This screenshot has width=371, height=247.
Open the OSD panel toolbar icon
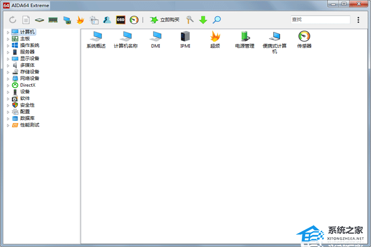coord(121,20)
